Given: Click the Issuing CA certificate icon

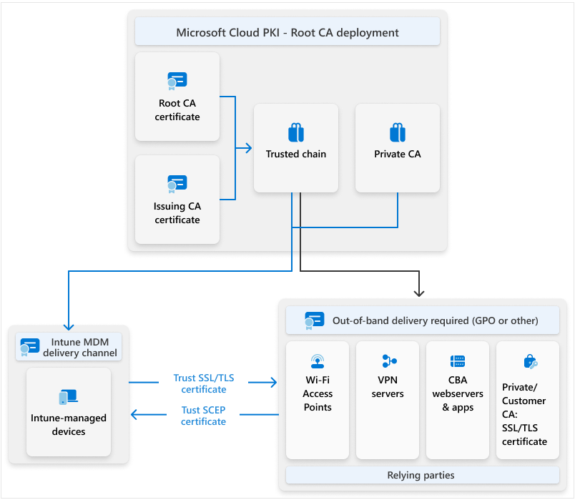Looking at the screenshot, I should 177,184.
